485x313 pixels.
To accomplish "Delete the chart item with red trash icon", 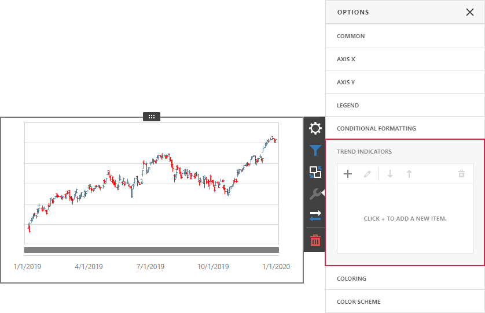I will [x=315, y=240].
